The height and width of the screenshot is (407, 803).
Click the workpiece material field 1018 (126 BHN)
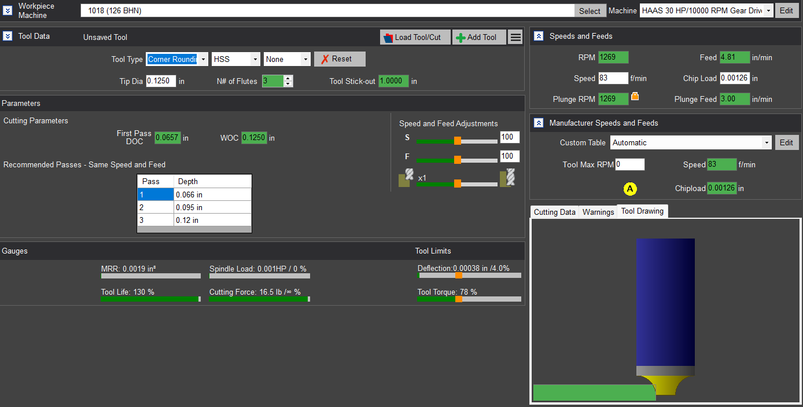[x=327, y=11]
